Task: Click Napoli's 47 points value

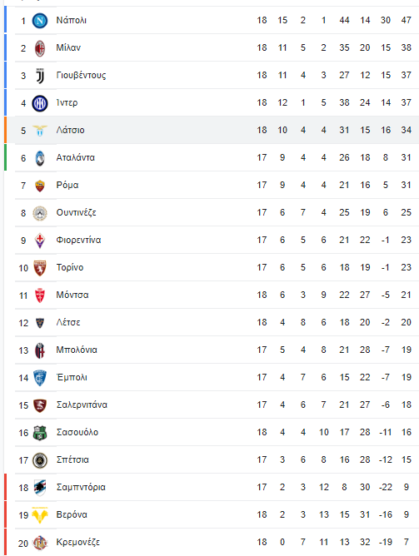Action: [x=407, y=20]
